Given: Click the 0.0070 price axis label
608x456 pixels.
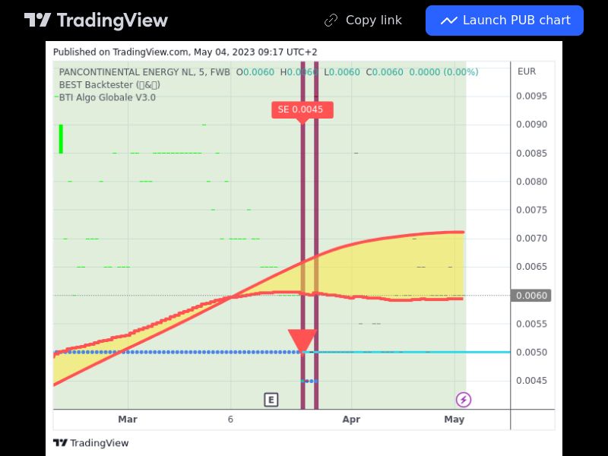Looking at the screenshot, I should point(531,238).
